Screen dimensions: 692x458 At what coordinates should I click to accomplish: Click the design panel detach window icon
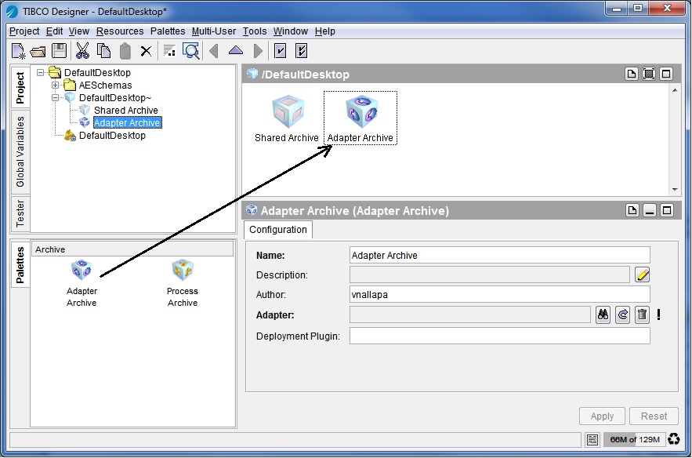tap(632, 74)
